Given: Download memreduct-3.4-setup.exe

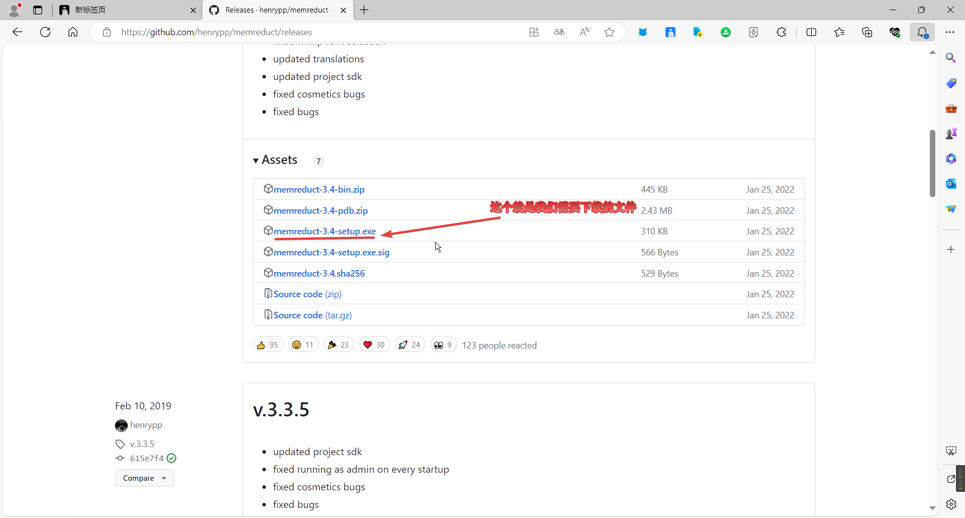Looking at the screenshot, I should (324, 231).
